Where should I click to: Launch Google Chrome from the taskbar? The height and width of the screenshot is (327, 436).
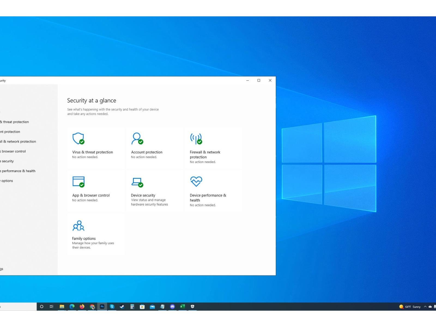pos(92,307)
